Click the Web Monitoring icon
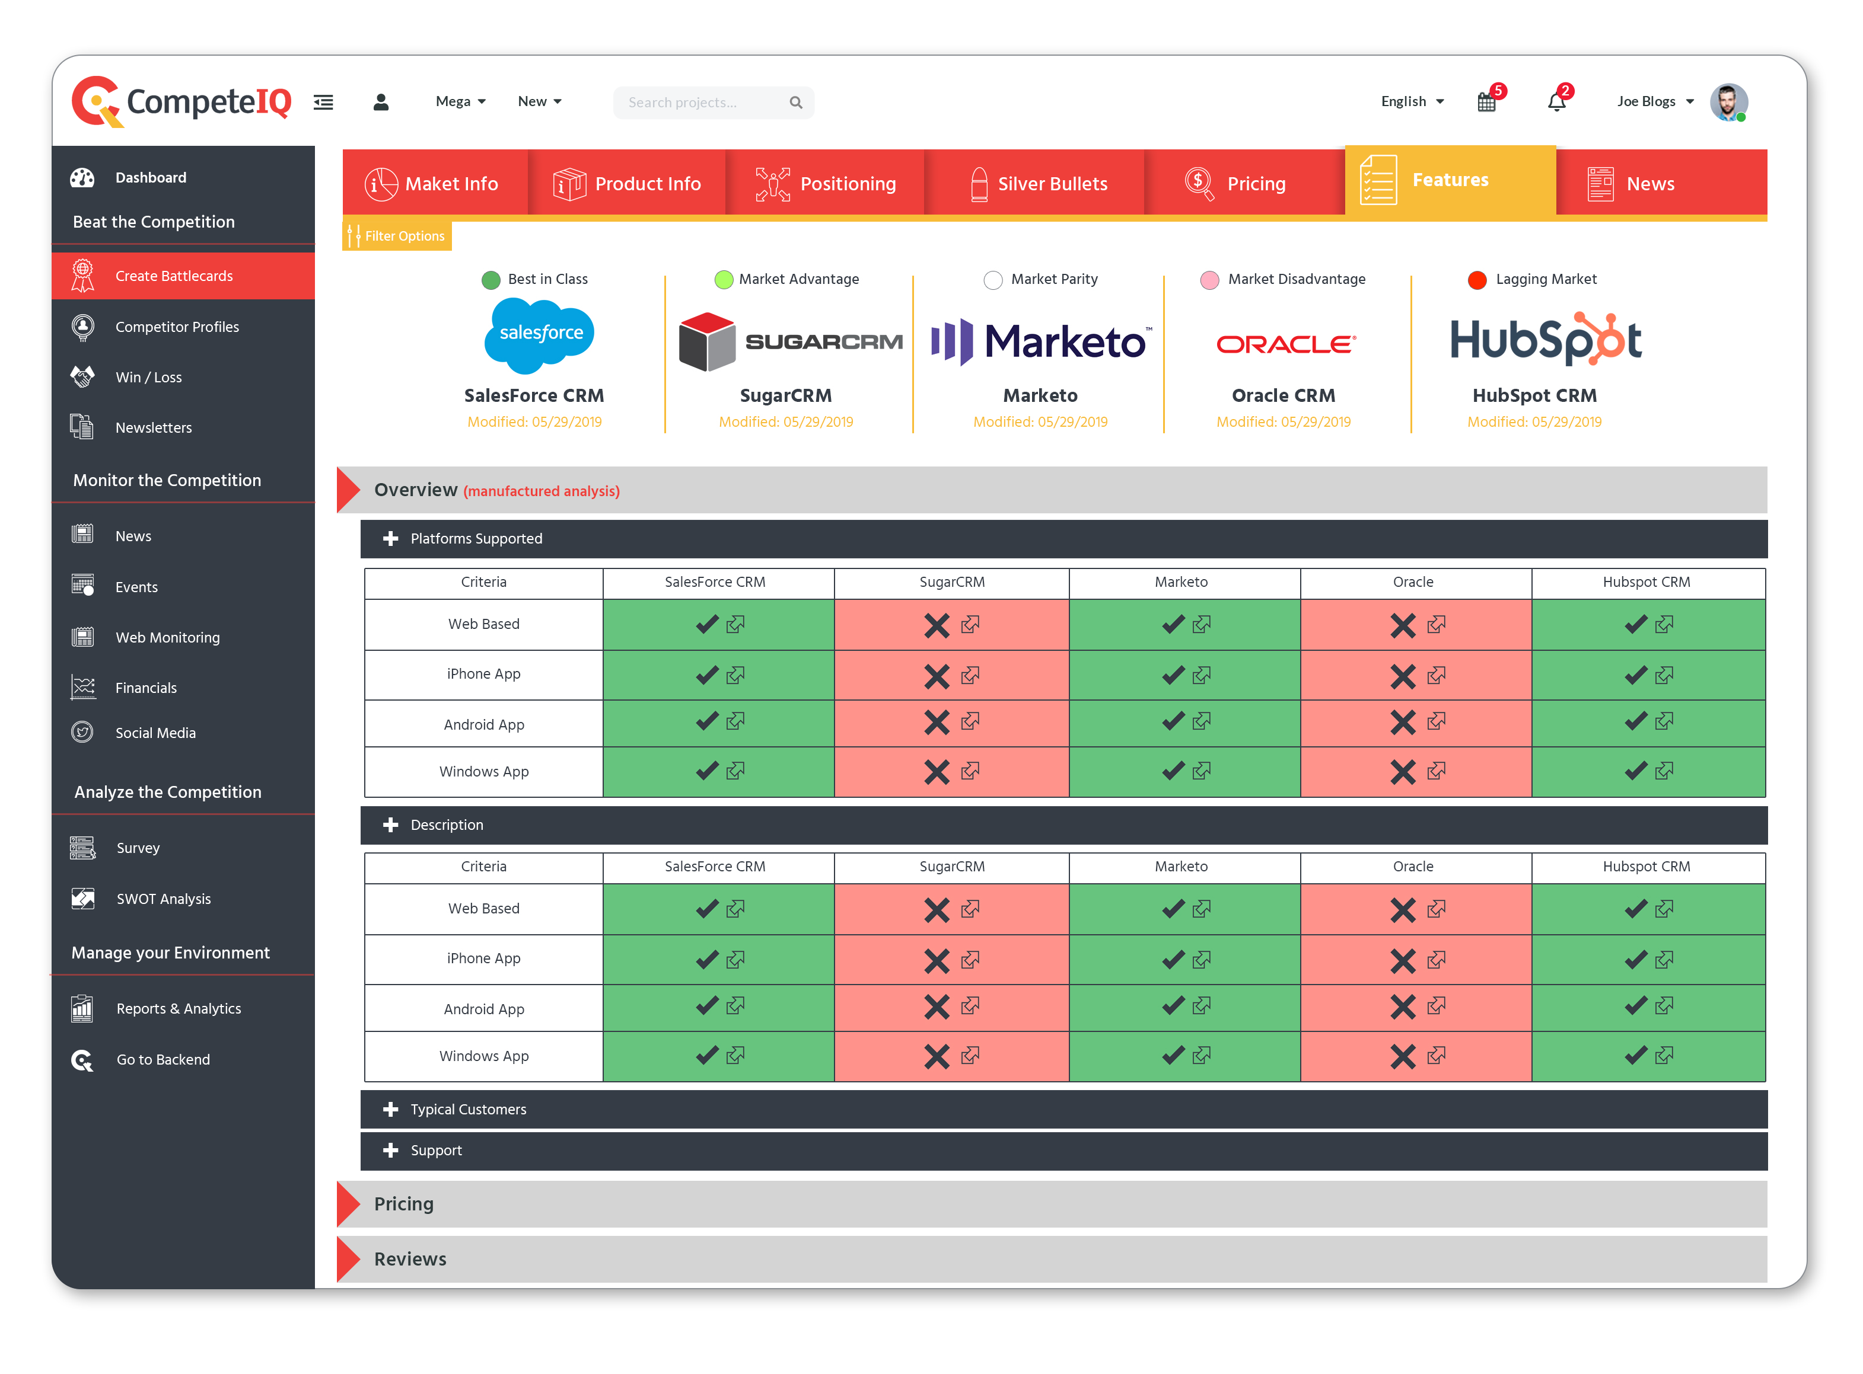This screenshot has height=1374, width=1863. pyautogui.click(x=82, y=637)
